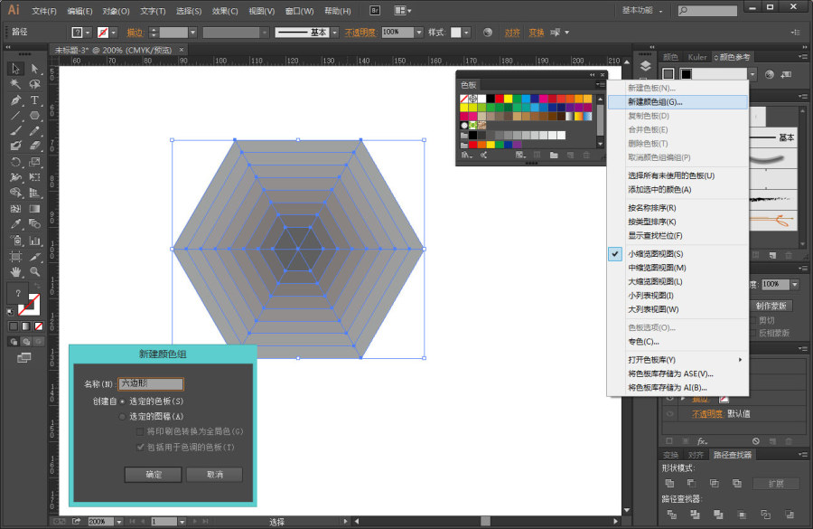Select the Hand tool
Screen dimensions: 813x529
[x=15, y=271]
